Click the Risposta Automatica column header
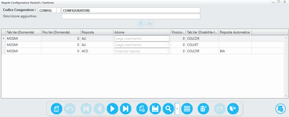 point(235,32)
